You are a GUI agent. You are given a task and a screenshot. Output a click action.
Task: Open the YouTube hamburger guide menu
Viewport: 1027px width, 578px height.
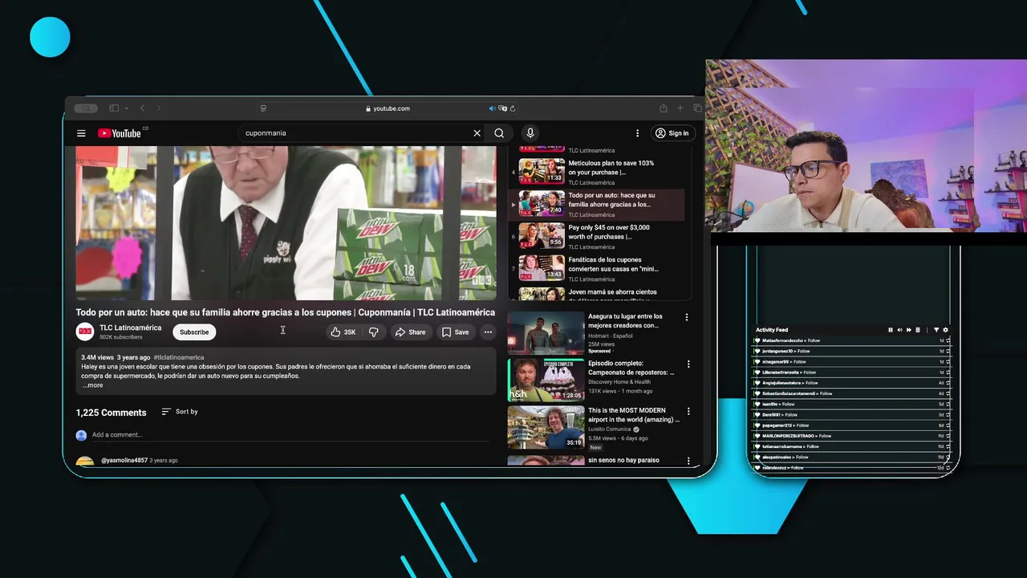tap(81, 133)
